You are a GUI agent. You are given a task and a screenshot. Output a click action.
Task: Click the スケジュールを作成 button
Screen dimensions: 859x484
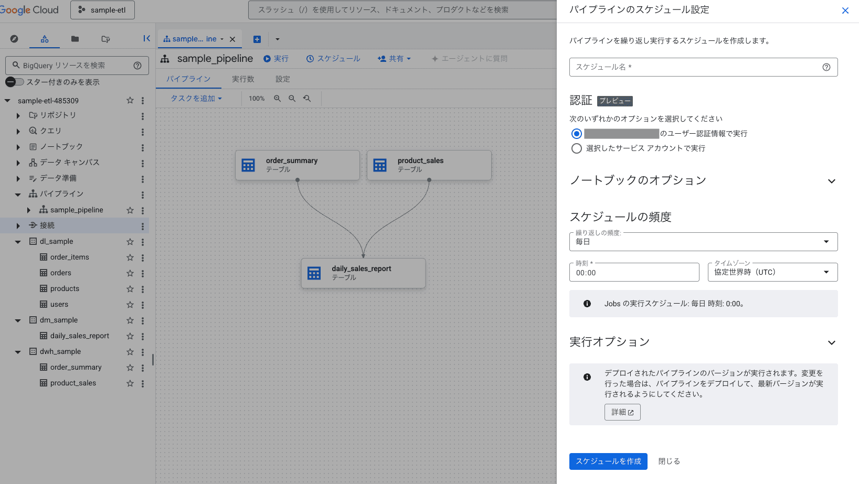(x=608, y=461)
